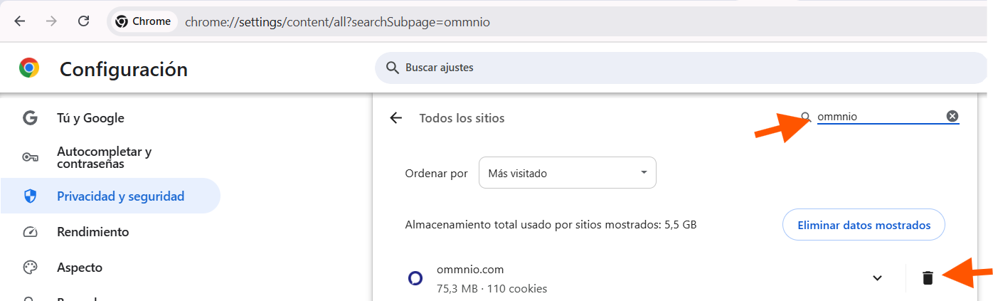Viewport: 993px width, 301px height.
Task: Open the Ordenar por Más visitado dropdown
Action: tap(568, 173)
